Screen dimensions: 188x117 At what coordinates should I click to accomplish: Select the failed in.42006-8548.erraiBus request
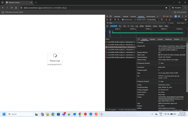[x=121, y=47]
